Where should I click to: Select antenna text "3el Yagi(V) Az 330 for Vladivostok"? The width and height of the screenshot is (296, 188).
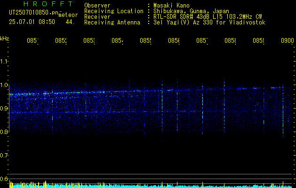coord(209,23)
